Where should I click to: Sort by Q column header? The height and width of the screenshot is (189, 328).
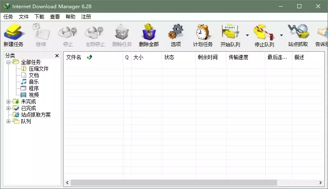pyautogui.click(x=127, y=57)
